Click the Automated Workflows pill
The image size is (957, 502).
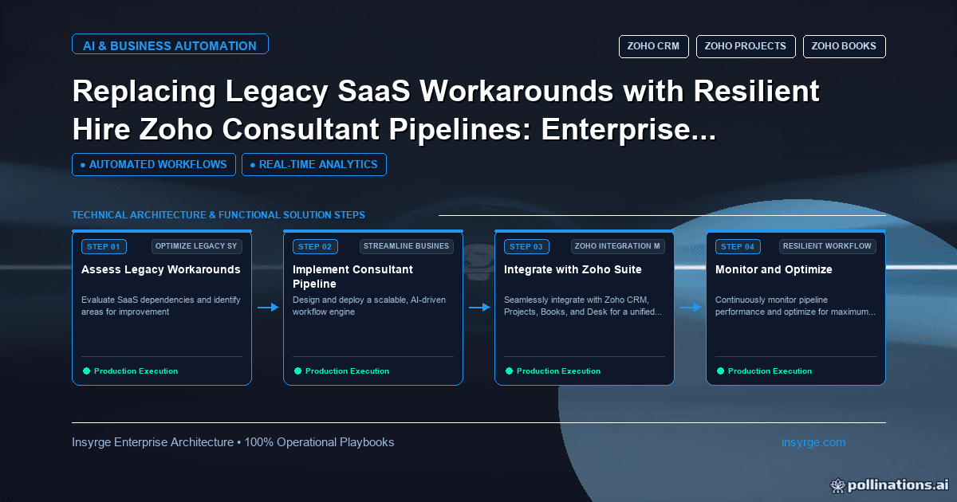(154, 165)
